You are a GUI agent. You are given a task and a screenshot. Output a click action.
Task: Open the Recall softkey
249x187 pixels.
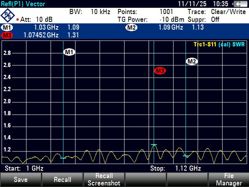pos(62,180)
